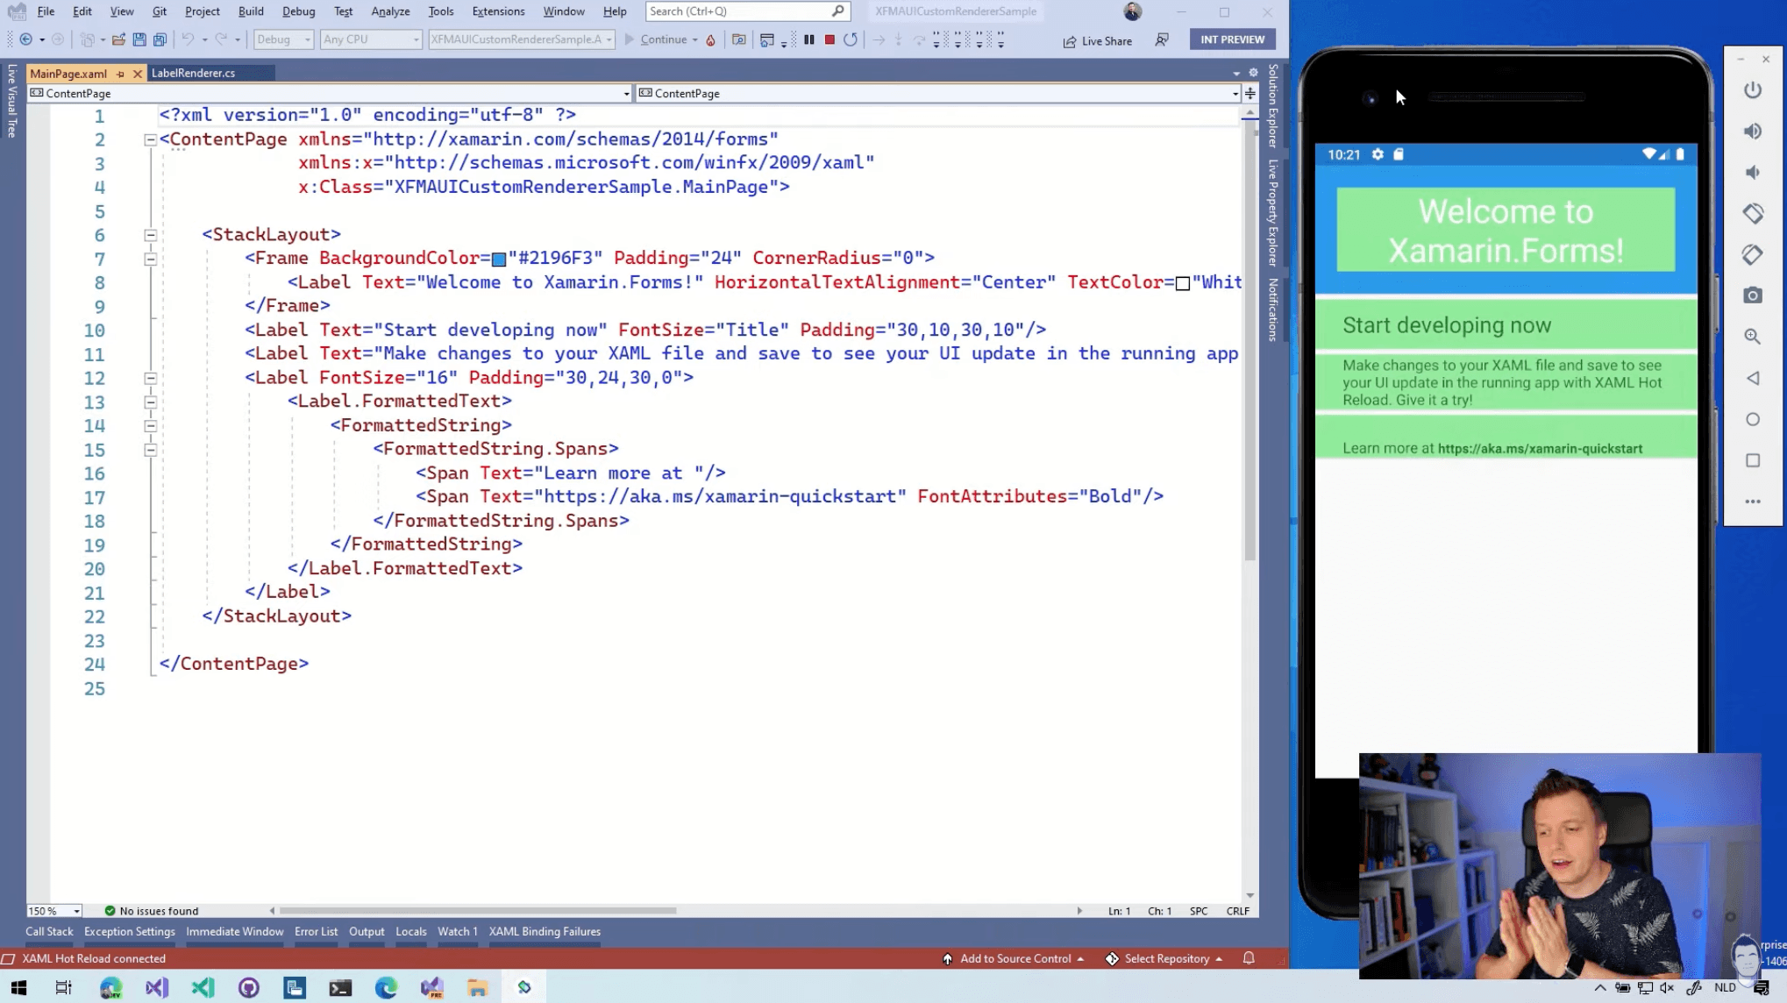The width and height of the screenshot is (1787, 1003).
Task: Split the editor using the split icon
Action: [x=1250, y=93]
